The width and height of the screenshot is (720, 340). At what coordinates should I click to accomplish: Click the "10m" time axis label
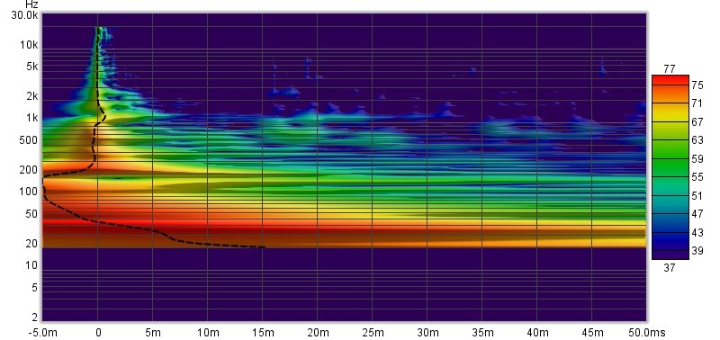[208, 333]
